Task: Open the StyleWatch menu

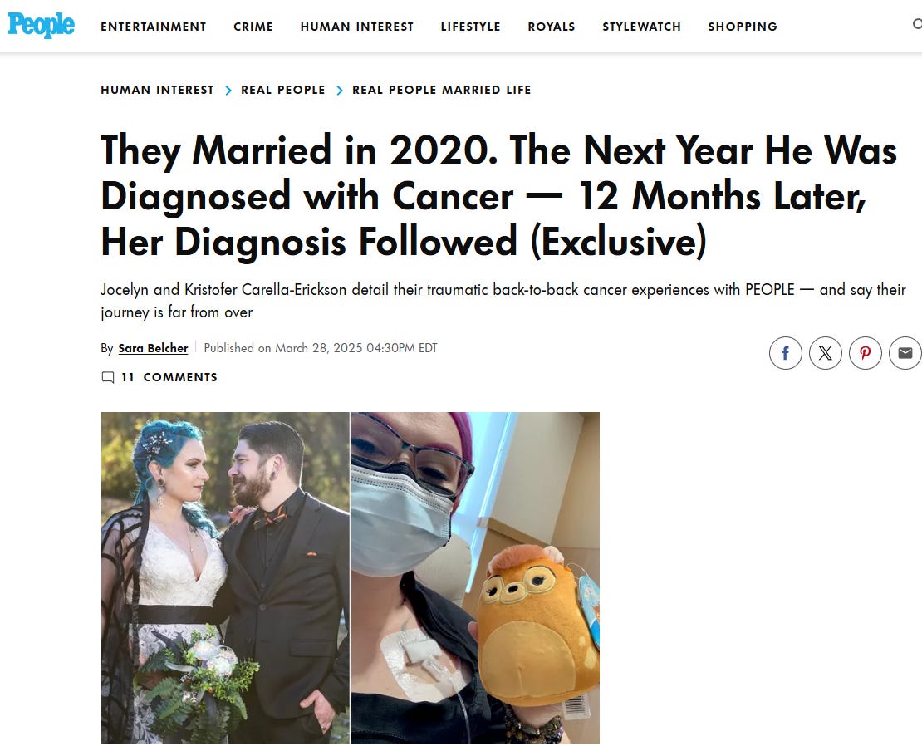Action: pyautogui.click(x=641, y=27)
